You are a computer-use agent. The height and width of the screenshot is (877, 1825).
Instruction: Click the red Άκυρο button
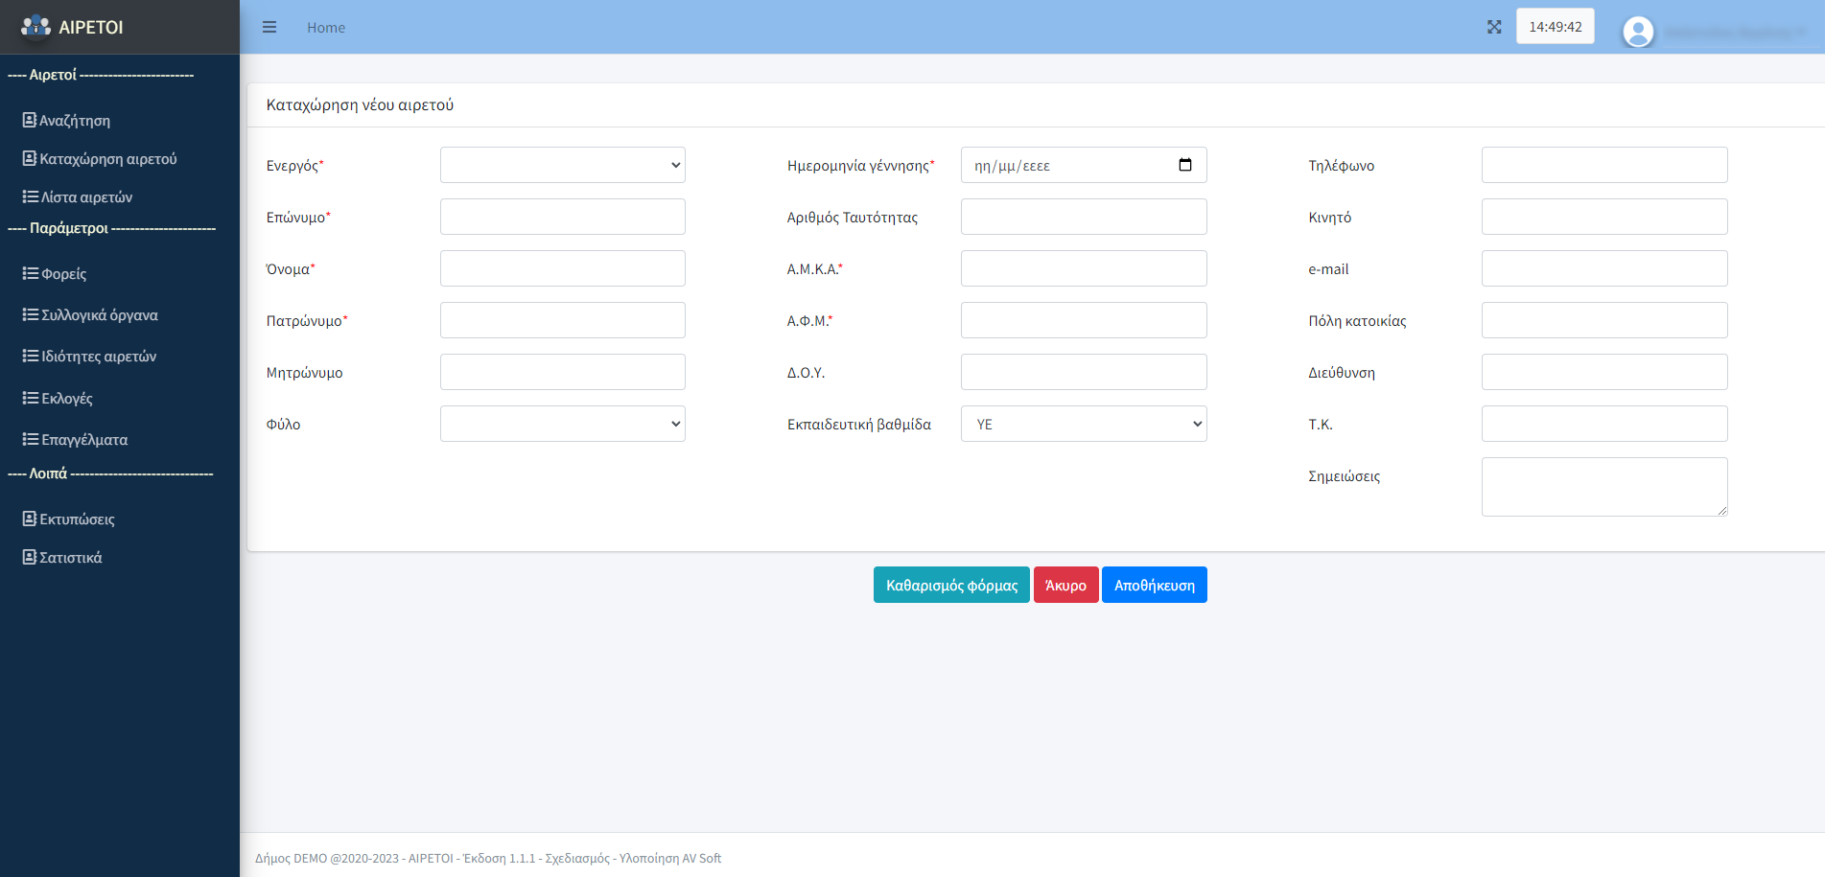pyautogui.click(x=1065, y=585)
